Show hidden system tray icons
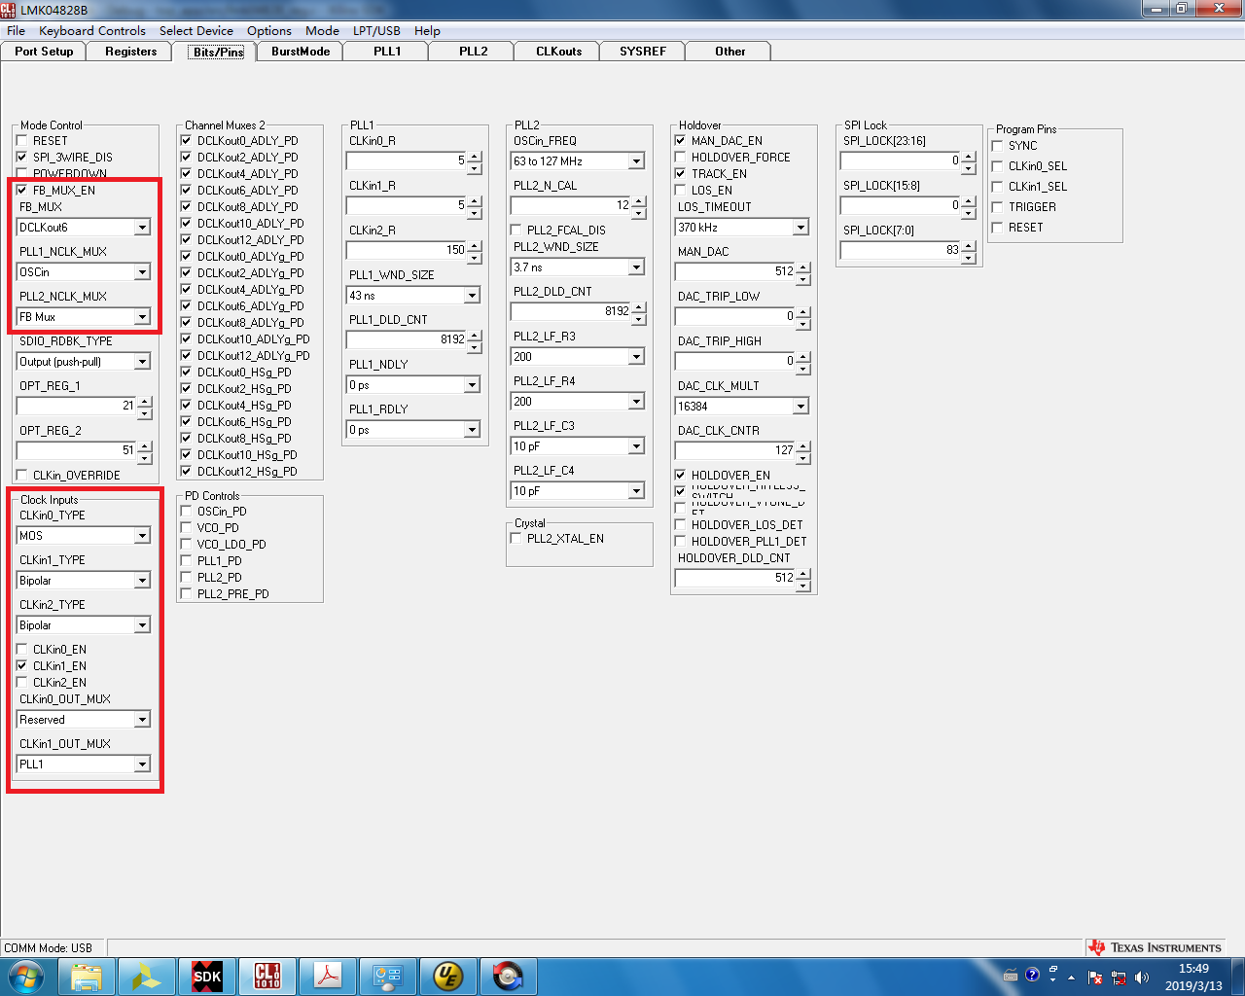1245x996 pixels. click(1071, 977)
